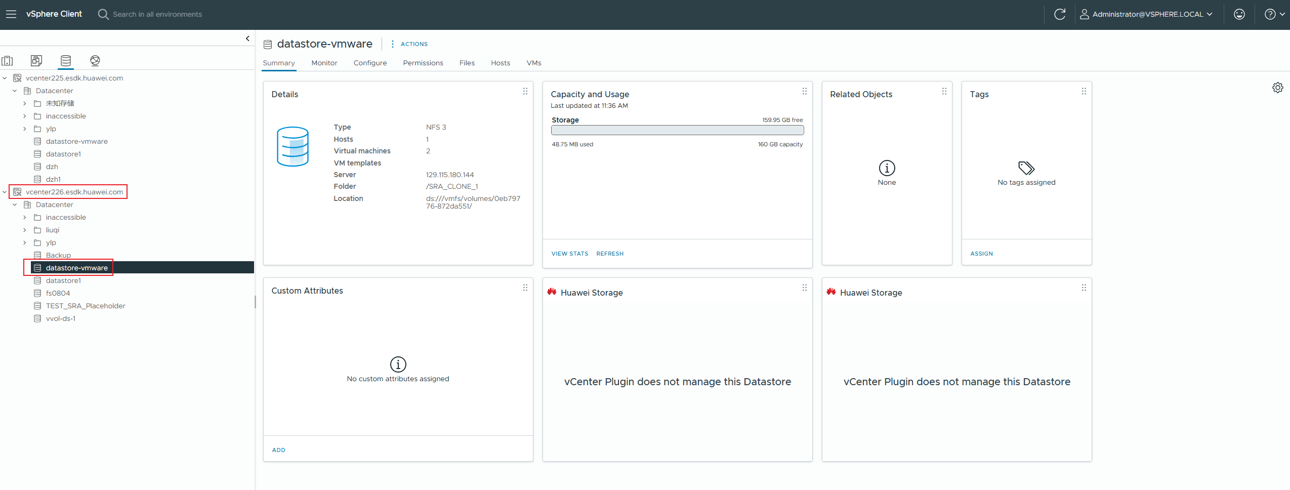
Task: Collapse Datacenter under vcenter225
Action: pyautogui.click(x=15, y=91)
